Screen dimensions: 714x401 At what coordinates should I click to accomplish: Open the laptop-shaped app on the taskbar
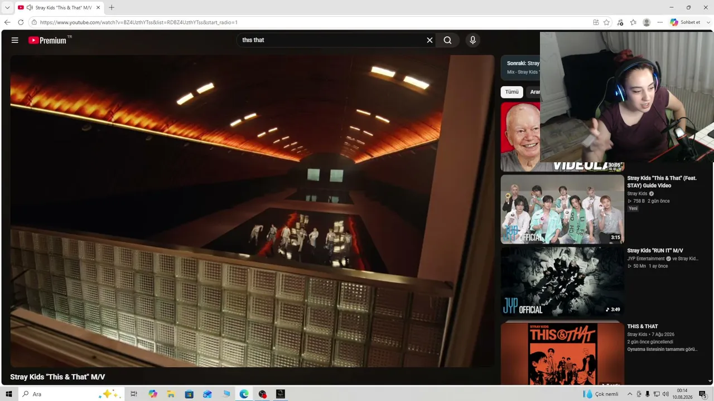(226, 394)
